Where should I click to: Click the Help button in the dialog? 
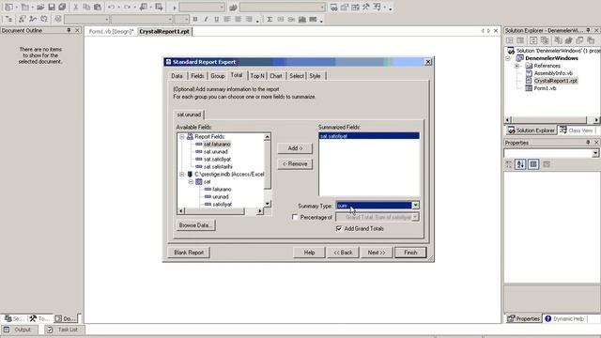coord(309,253)
